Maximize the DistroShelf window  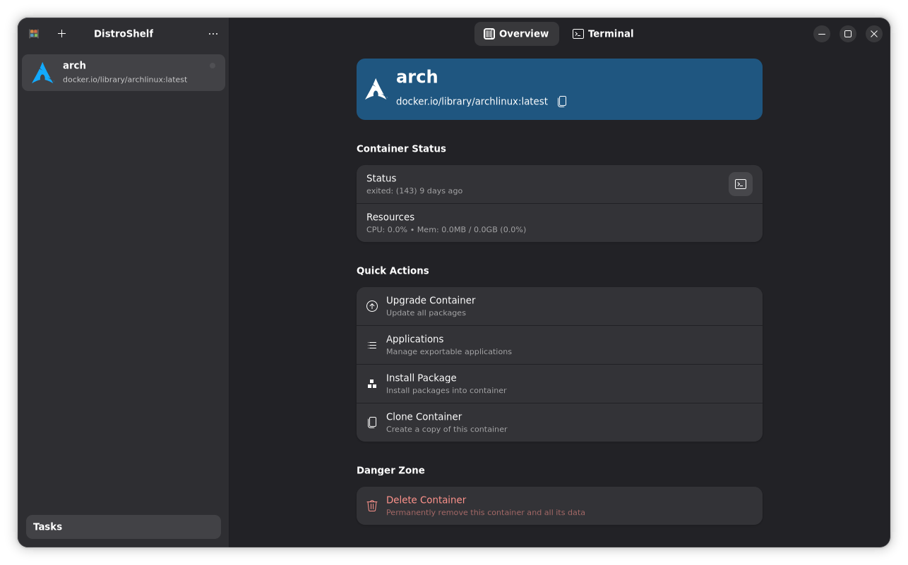pyautogui.click(x=847, y=34)
